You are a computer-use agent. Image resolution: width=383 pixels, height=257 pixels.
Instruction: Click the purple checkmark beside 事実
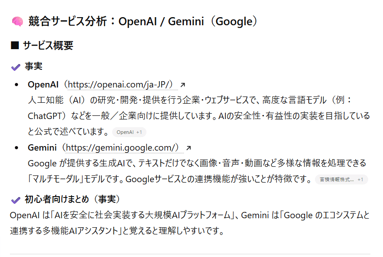tap(16, 67)
